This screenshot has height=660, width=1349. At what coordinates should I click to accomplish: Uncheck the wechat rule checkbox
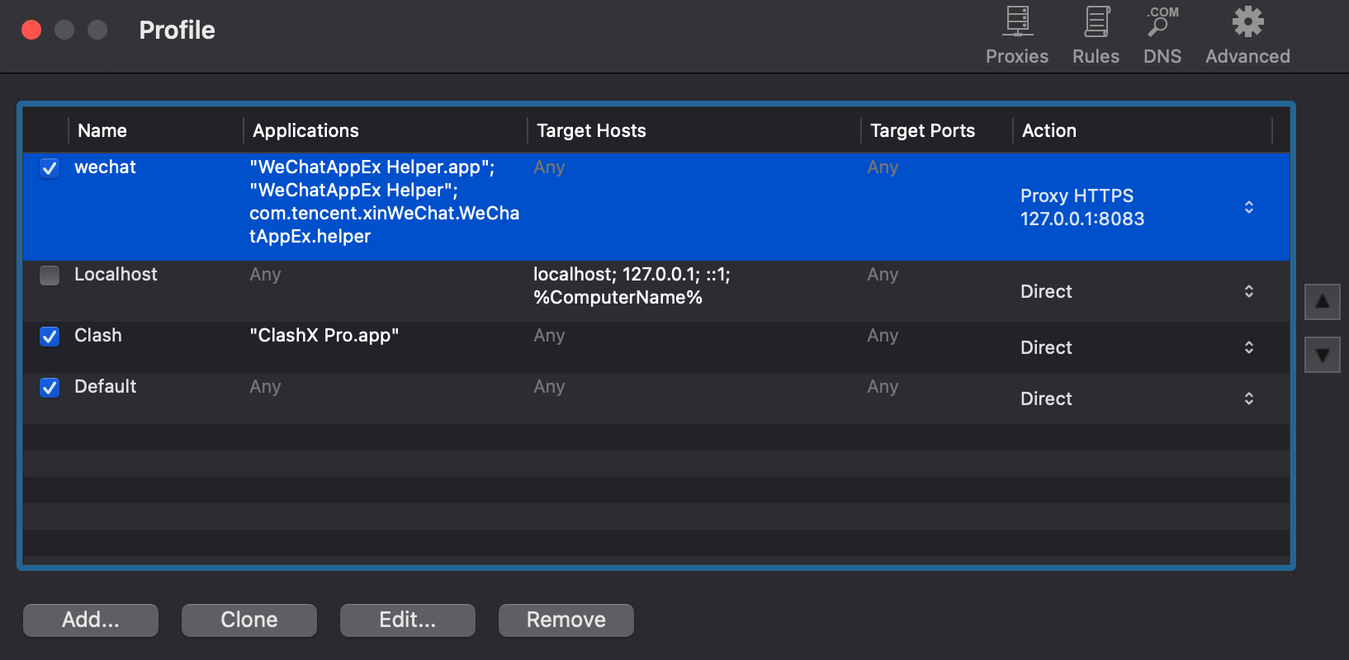pos(50,168)
